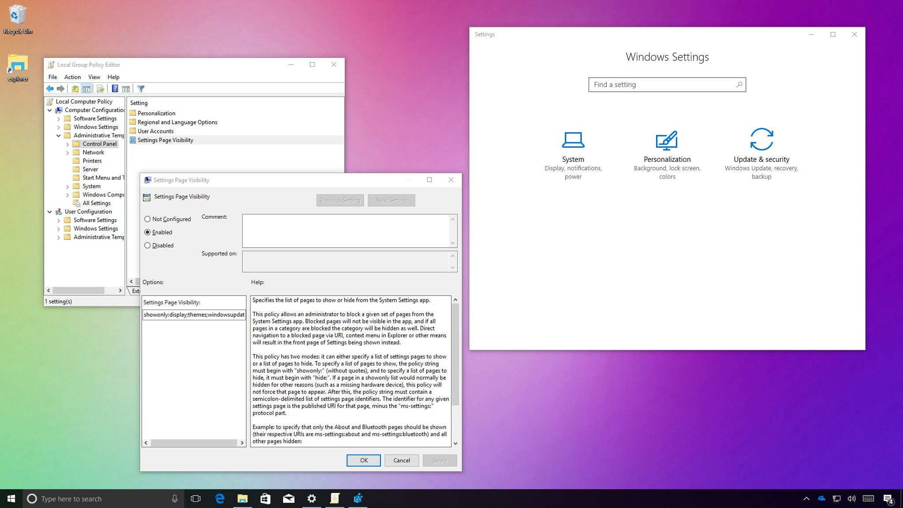Open the Action menu
The image size is (903, 508).
72,77
